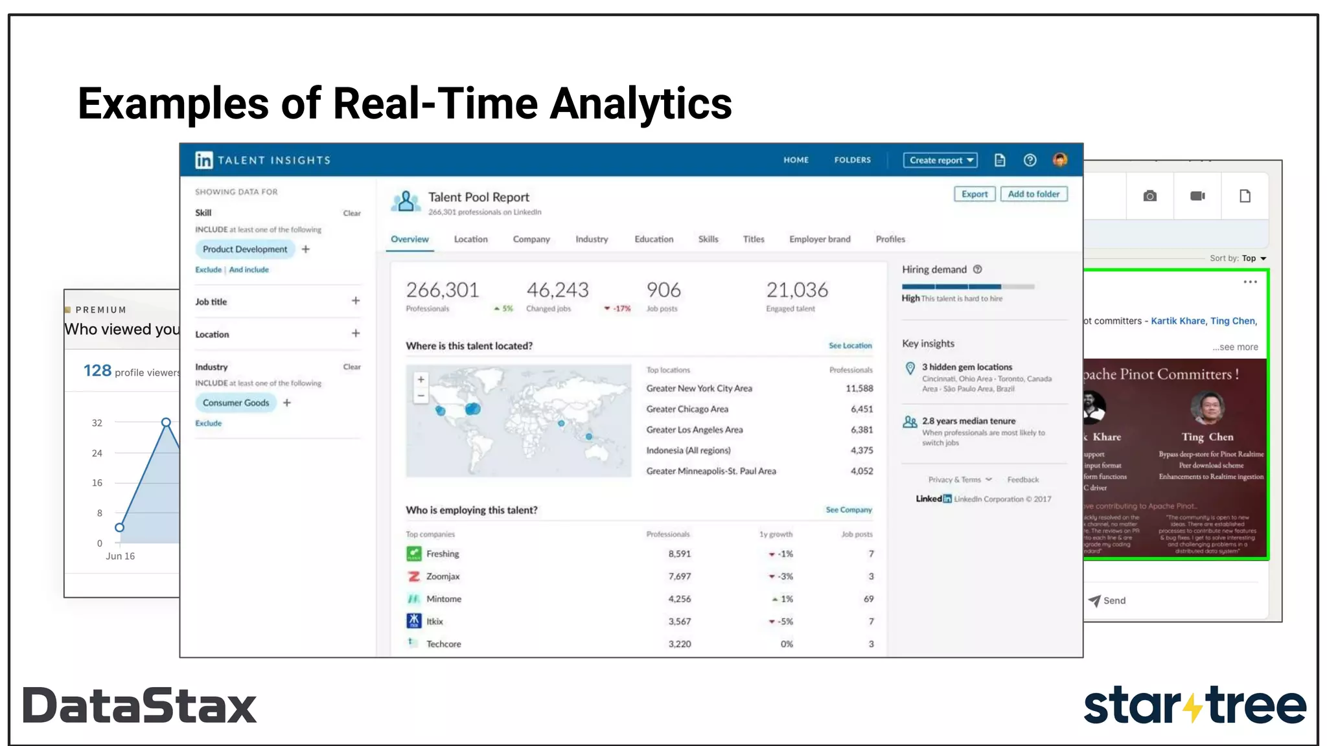
Task: Open the Industry tab
Action: pos(592,240)
